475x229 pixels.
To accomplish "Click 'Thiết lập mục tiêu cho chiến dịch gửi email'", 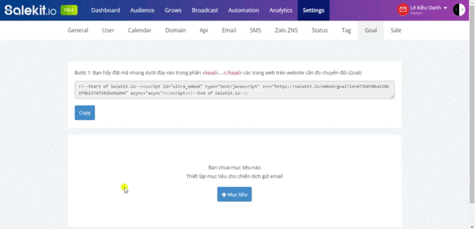I will [234, 176].
